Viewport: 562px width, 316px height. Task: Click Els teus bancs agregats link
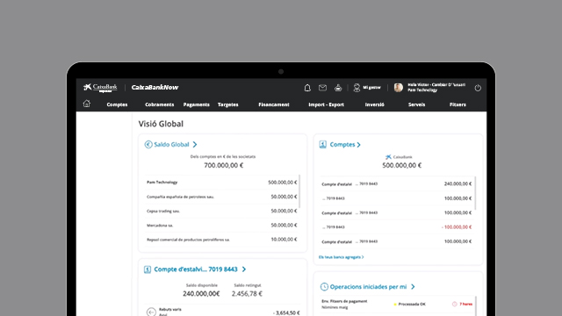point(340,257)
